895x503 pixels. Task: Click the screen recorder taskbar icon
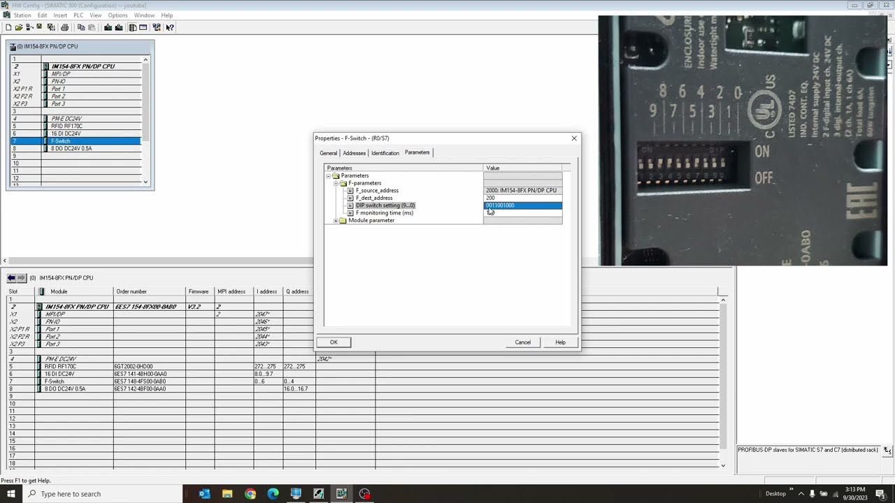tap(364, 494)
